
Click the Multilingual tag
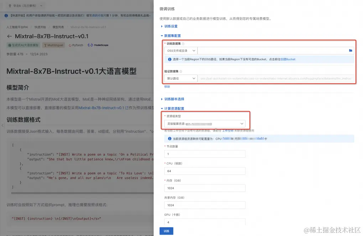click(53, 45)
